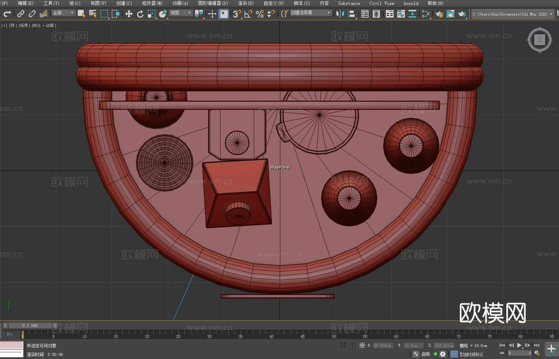Open the 创建(C) menu
The height and width of the screenshot is (359, 559).
click(x=124, y=3)
